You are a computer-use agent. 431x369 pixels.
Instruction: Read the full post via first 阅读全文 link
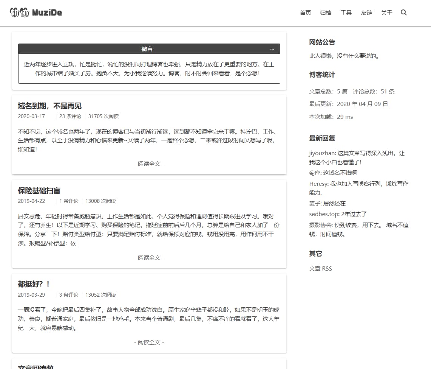point(149,163)
